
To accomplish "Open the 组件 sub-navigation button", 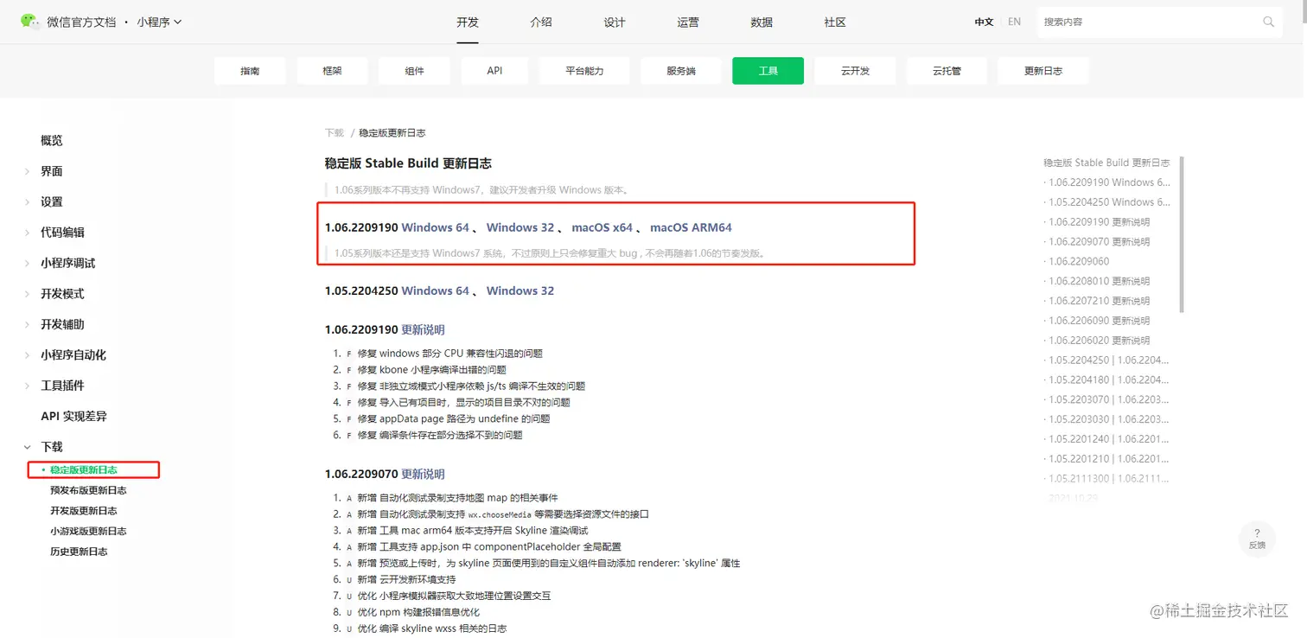I will pyautogui.click(x=414, y=71).
